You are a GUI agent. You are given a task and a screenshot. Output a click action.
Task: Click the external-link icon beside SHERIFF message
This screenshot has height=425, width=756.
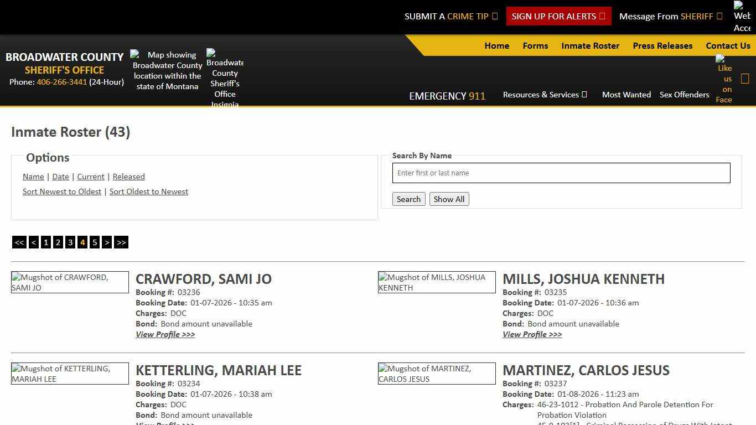click(719, 16)
